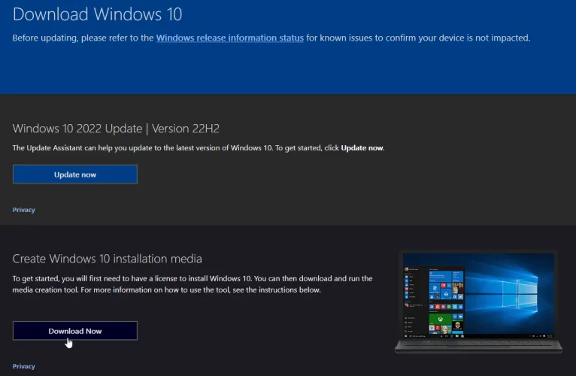Open Privacy link below Download Now
This screenshot has height=376, width=576.
point(24,366)
